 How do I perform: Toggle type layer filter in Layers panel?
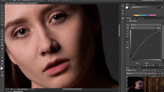[x=149, y=70]
